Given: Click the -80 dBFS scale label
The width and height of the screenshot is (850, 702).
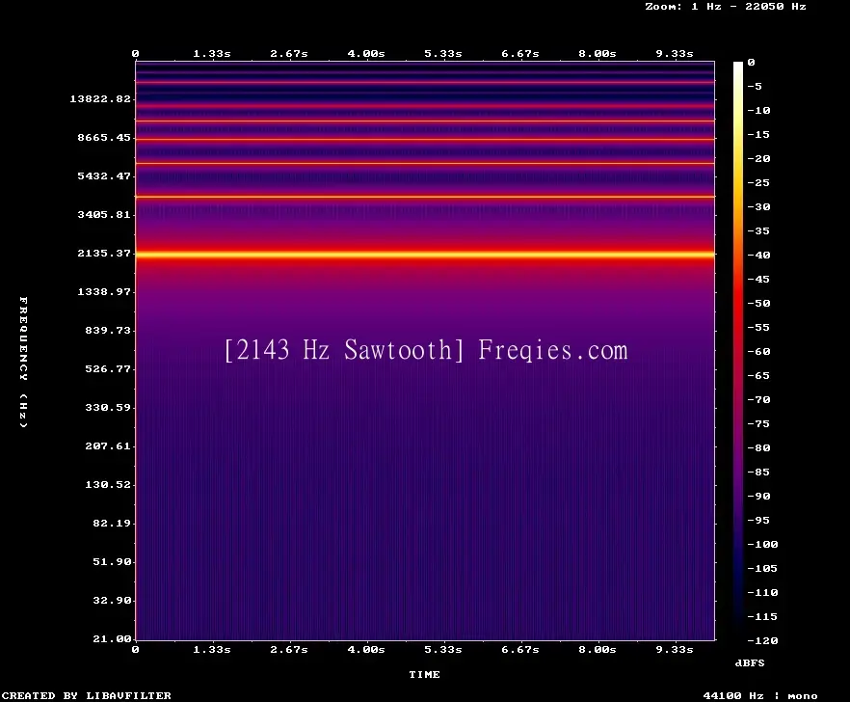Looking at the screenshot, I should tap(758, 448).
